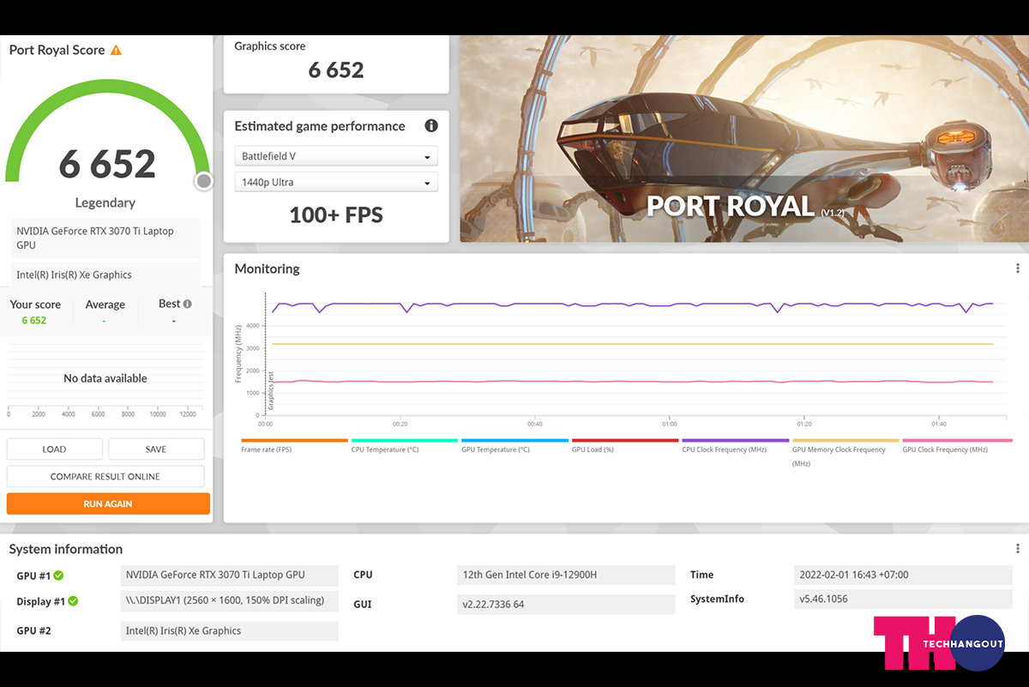Click the 'Best' column label

(x=169, y=304)
